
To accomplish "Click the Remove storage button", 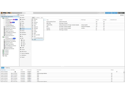I will coord(38,18).
